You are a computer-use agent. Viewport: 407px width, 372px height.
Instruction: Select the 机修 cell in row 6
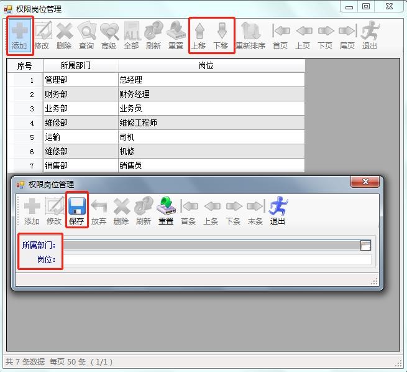(211, 151)
